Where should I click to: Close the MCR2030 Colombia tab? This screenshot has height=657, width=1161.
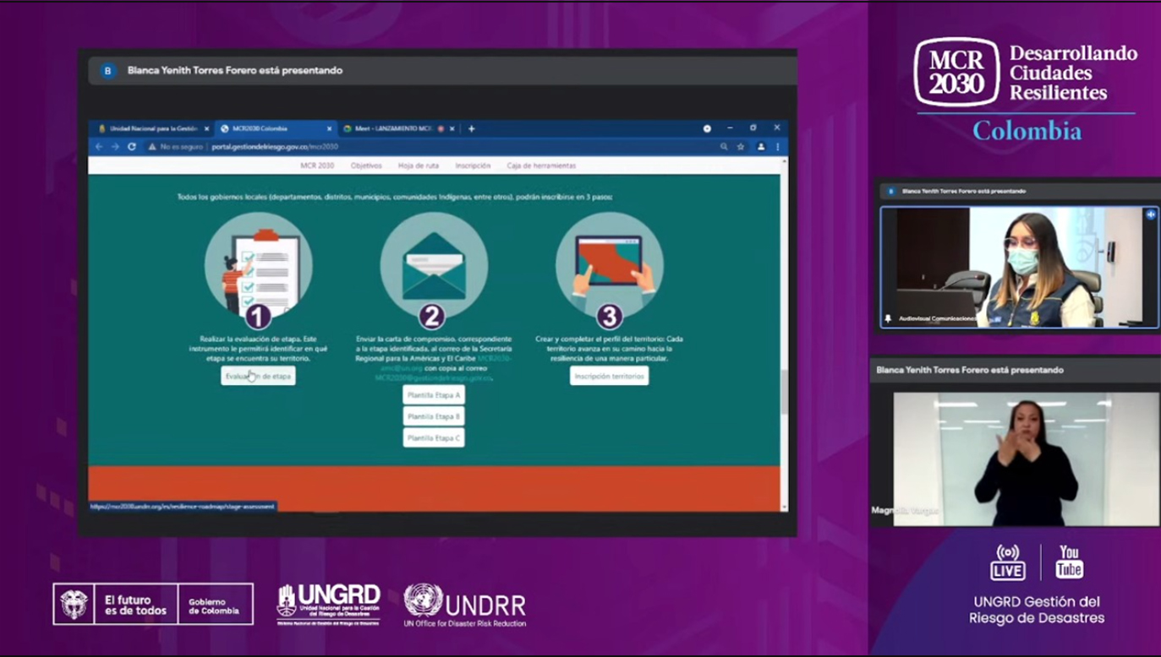(329, 128)
